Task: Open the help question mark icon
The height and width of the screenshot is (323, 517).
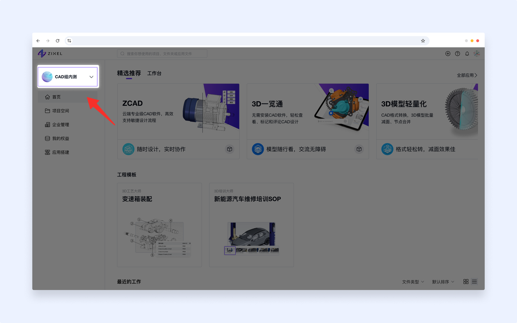Action: pyautogui.click(x=457, y=53)
